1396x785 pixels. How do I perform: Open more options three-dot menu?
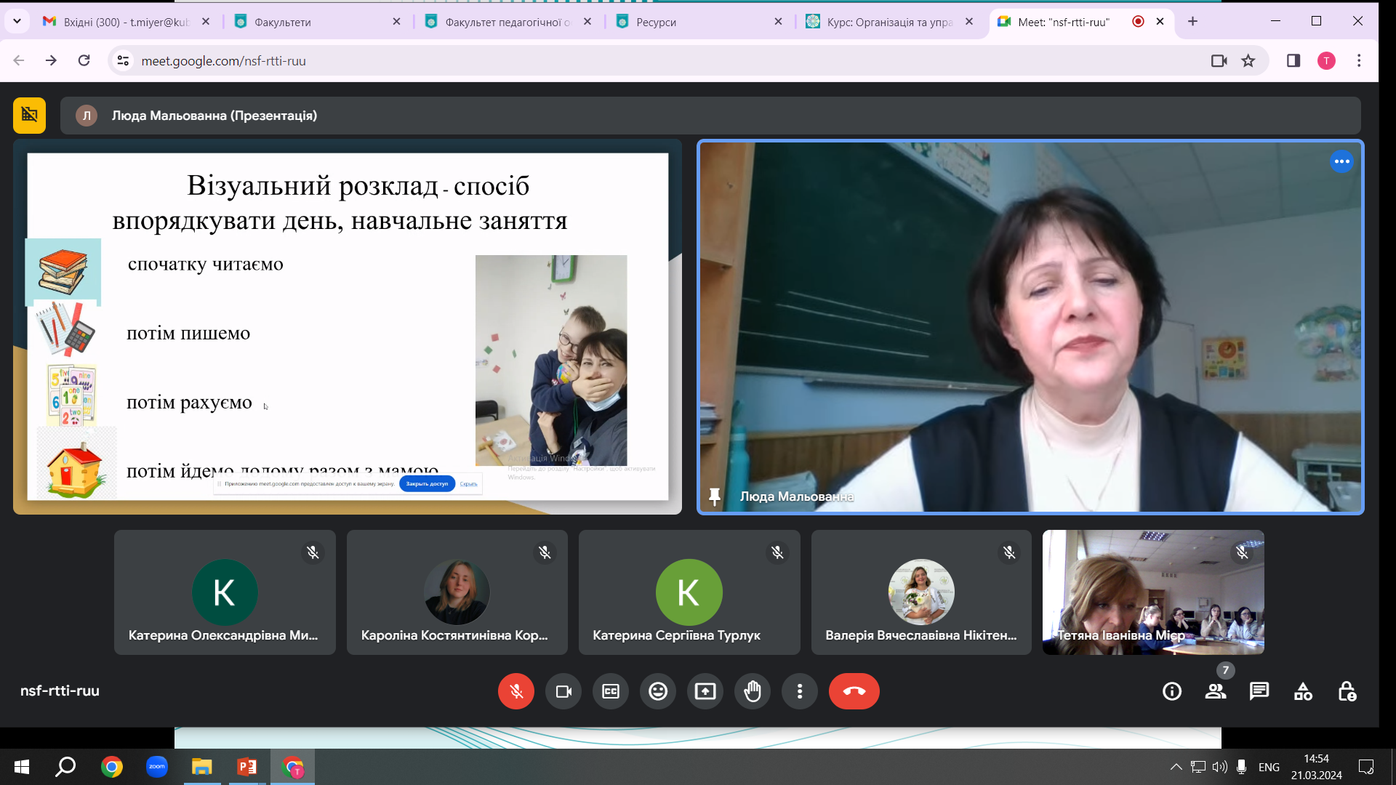click(x=800, y=691)
